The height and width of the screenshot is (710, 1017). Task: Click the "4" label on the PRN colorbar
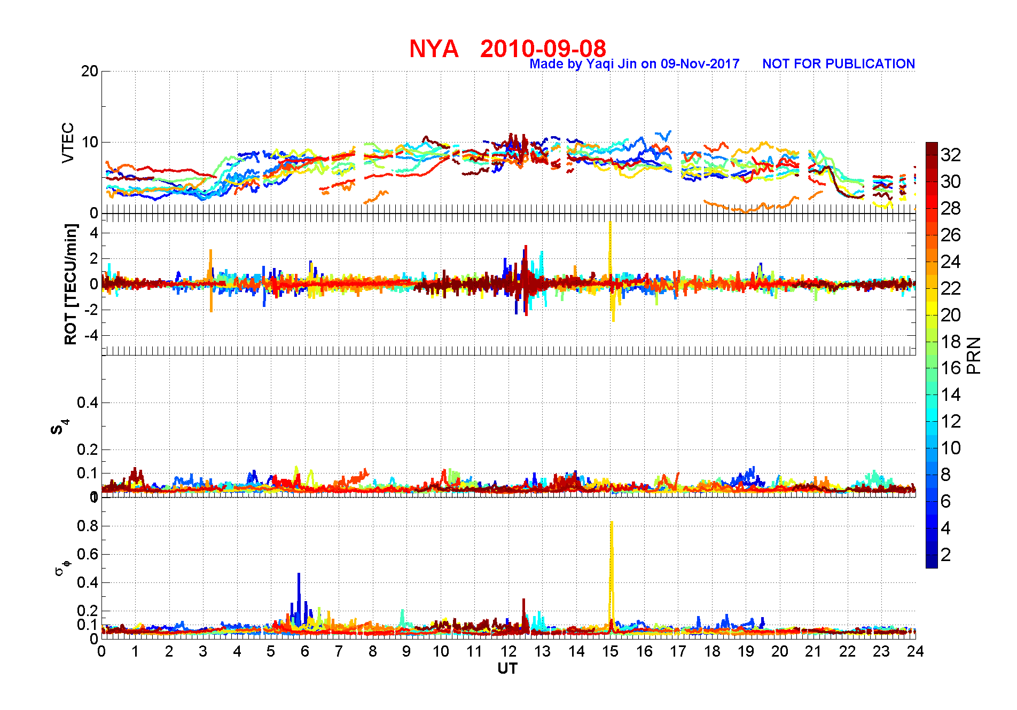click(946, 528)
